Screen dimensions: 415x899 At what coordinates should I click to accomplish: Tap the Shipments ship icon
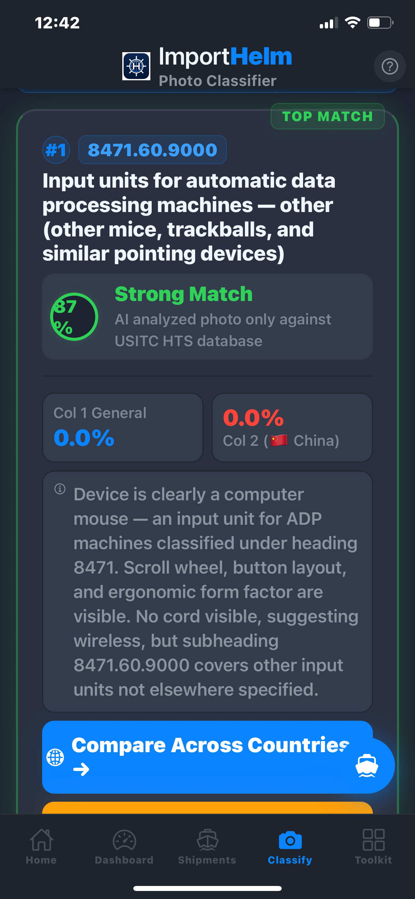tap(207, 839)
